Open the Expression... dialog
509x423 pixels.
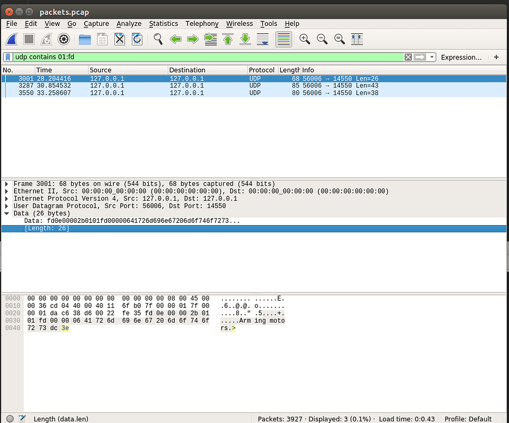coord(462,57)
